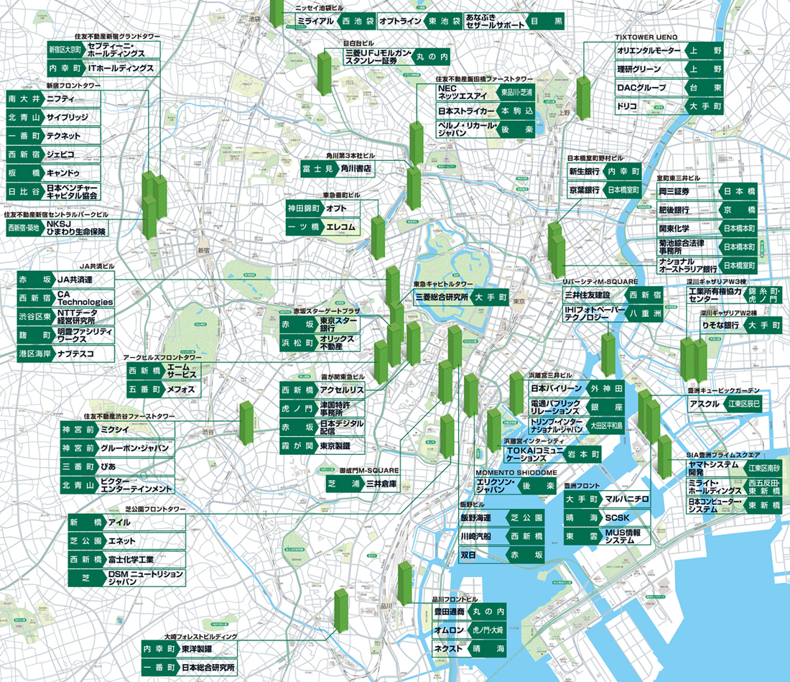Click the ITホールディングス label
Screen dimensions: 790x682
pyautogui.click(x=121, y=68)
